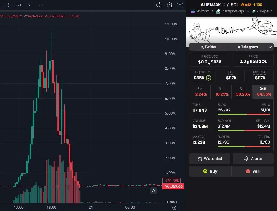Click the current price label 96,369.66
This screenshot has height=211, width=277.
tap(173, 186)
